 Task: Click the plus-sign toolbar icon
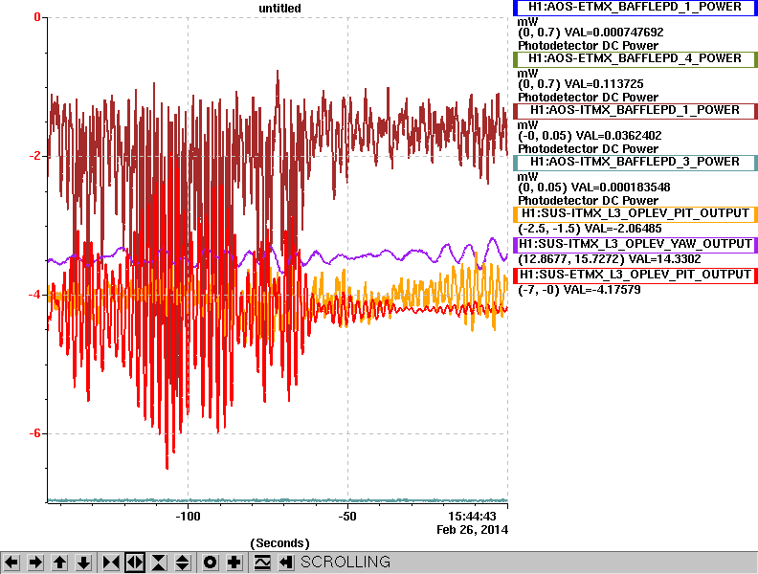tap(234, 563)
